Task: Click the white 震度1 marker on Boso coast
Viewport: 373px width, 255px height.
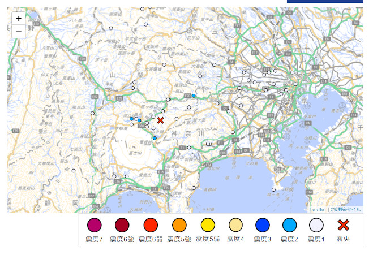Action: pos(273,190)
